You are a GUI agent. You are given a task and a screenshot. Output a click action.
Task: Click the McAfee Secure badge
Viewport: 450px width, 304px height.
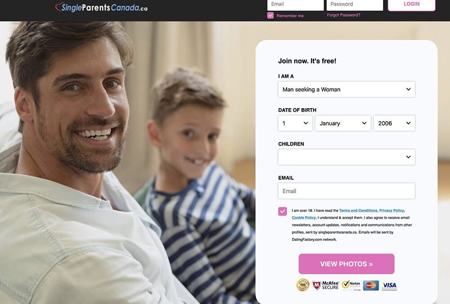click(325, 285)
